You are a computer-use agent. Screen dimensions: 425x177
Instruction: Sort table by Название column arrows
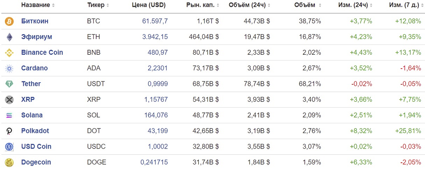click(x=53, y=5)
